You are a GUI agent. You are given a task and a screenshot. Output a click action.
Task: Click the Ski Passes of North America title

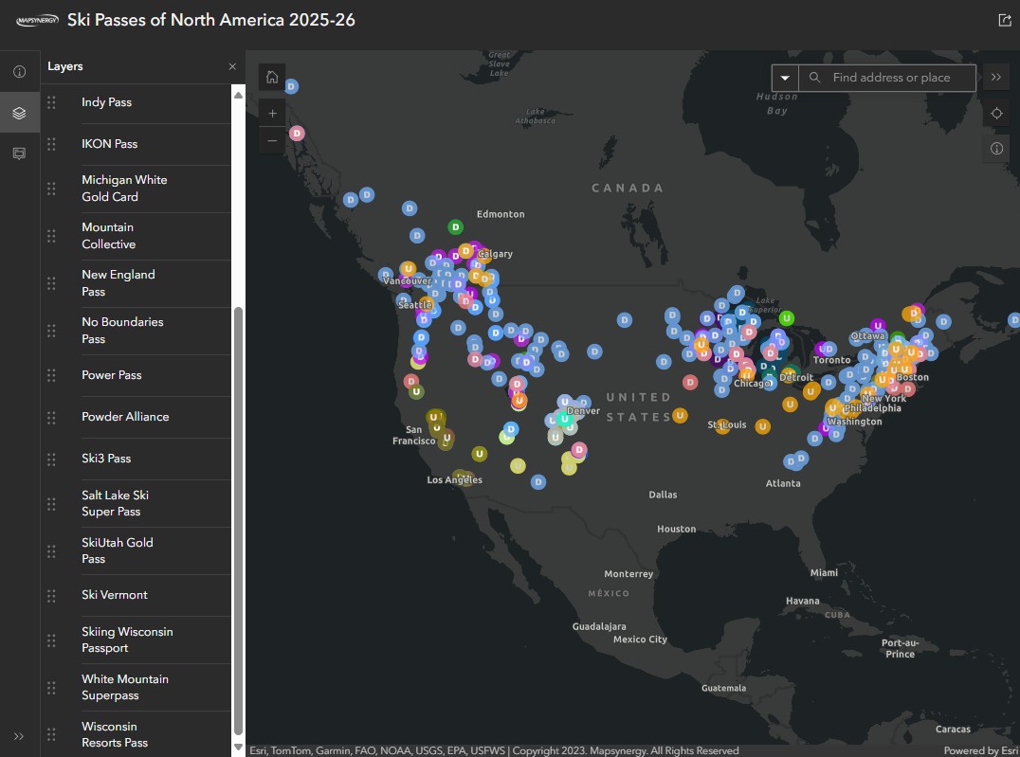click(210, 20)
